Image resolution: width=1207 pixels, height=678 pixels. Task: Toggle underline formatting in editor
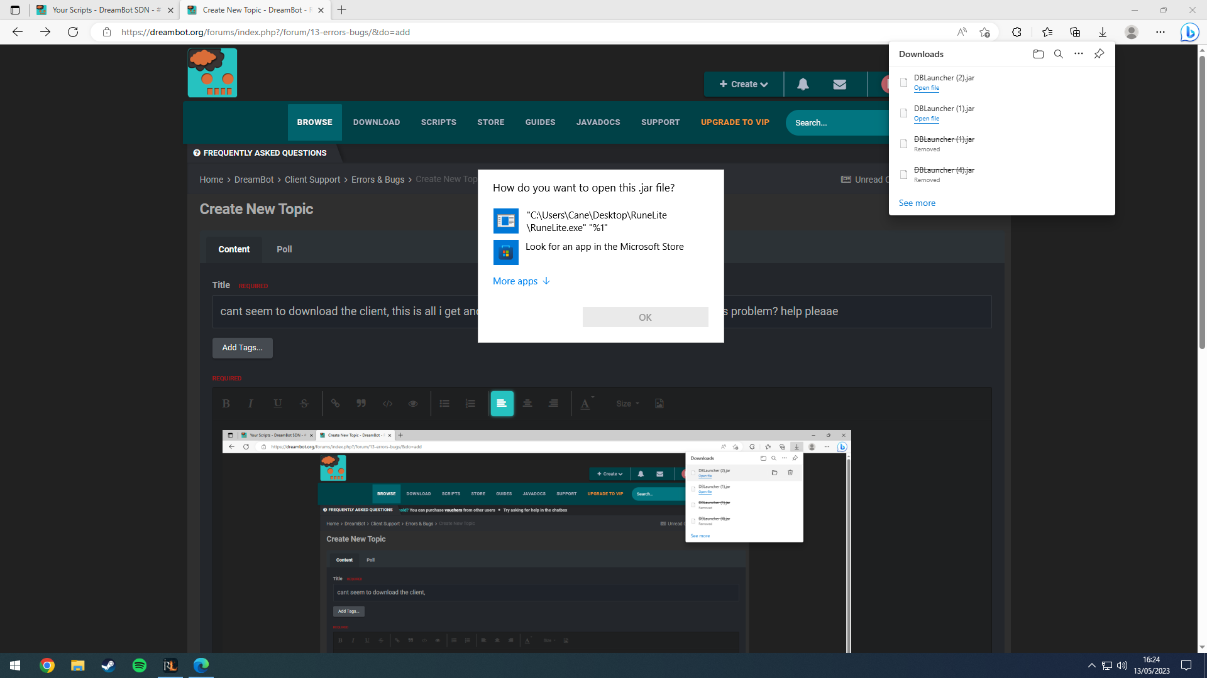click(x=277, y=404)
